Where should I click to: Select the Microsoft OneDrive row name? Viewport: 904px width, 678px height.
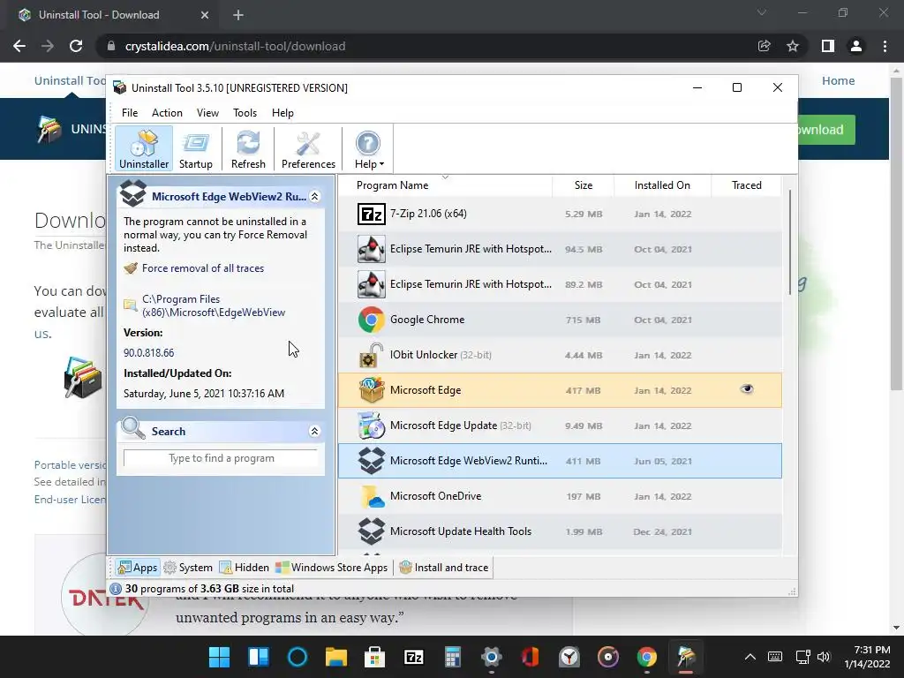point(435,496)
